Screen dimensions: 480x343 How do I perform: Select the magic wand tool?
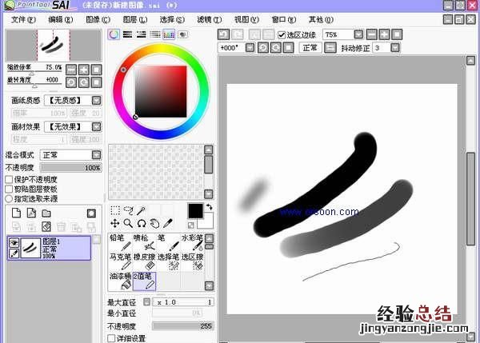tap(141, 210)
